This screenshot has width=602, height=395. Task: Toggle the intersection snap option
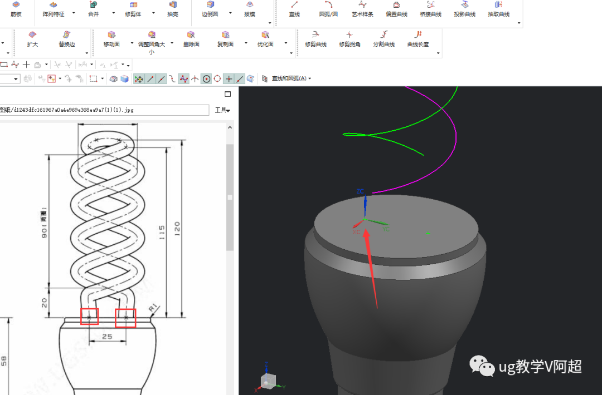(x=195, y=79)
